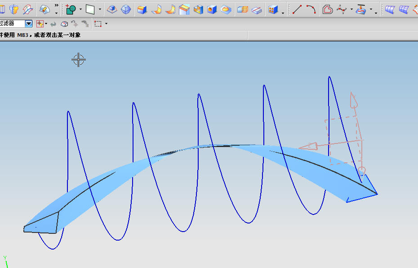
Task: Select the Face Blend tool icon
Action: [x=156, y=9]
